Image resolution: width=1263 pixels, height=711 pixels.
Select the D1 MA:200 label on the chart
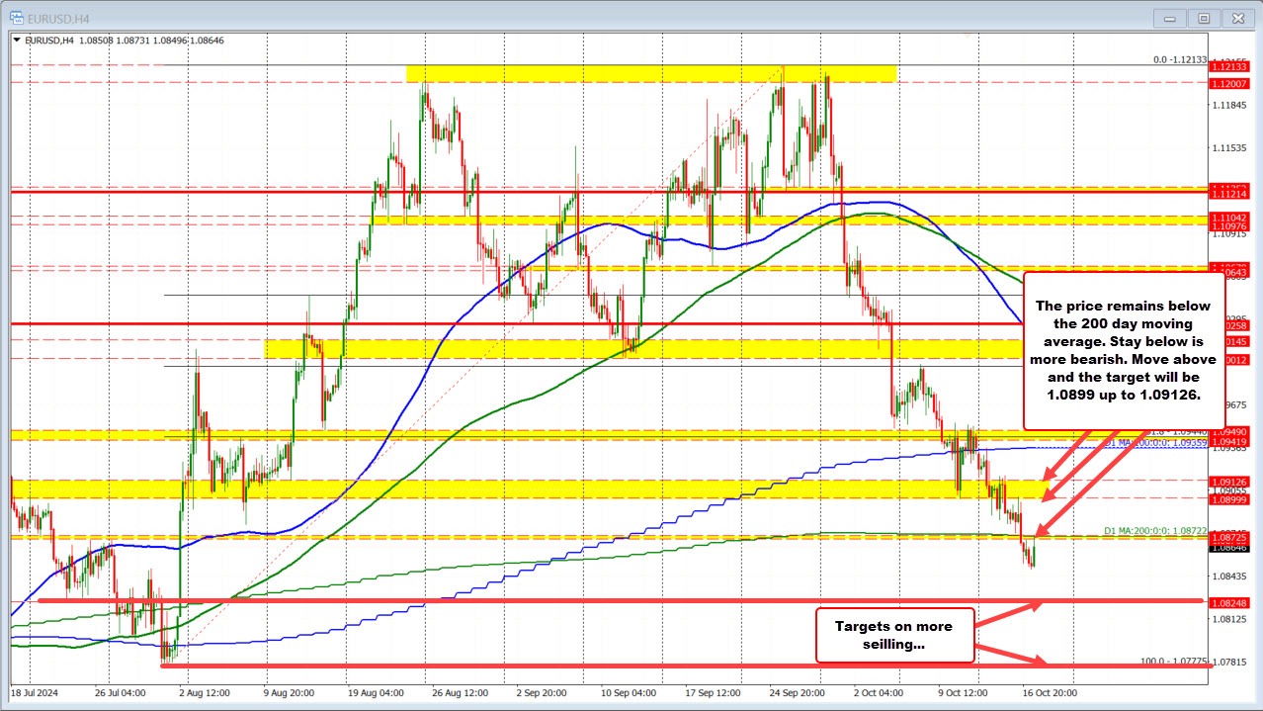pos(1156,532)
